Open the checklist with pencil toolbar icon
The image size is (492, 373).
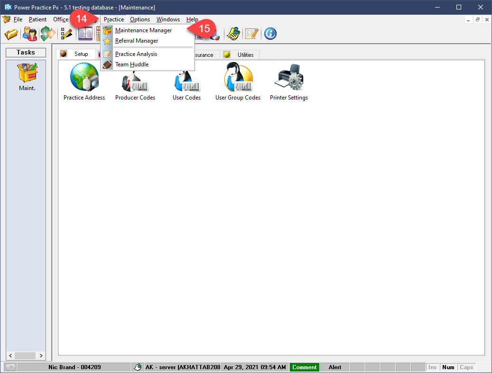[66, 34]
